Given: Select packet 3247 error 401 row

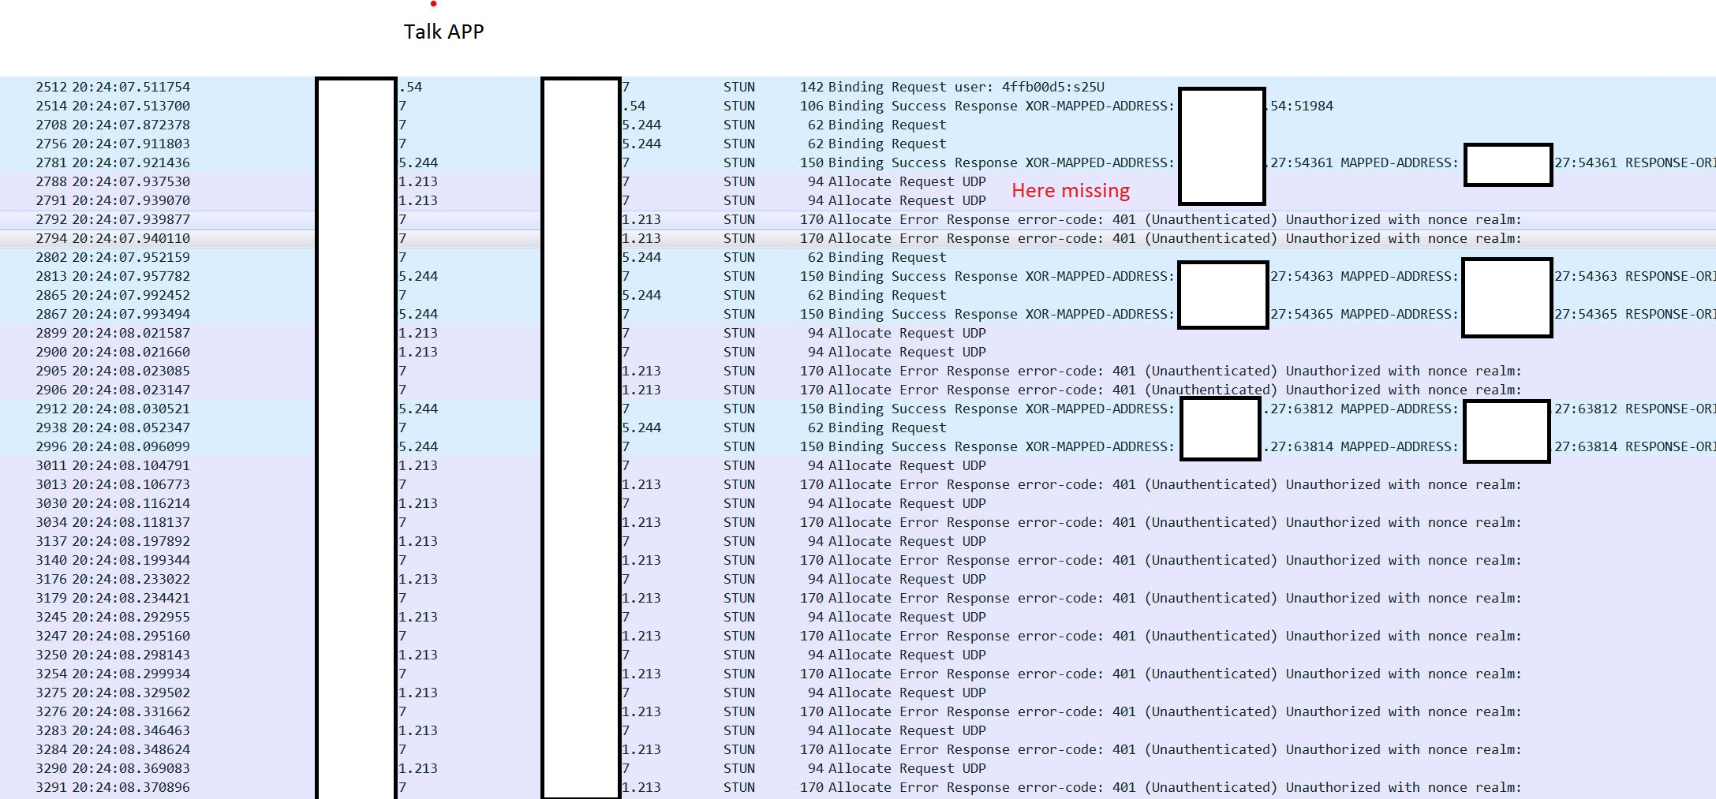Looking at the screenshot, I should (x=858, y=636).
